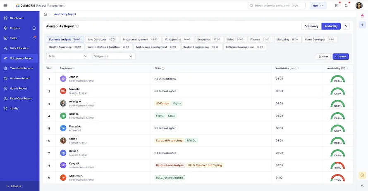Click the Config gear icon in sidebar

(6, 108)
